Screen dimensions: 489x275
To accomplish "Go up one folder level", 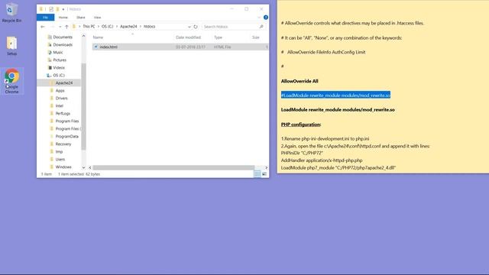I will (x=66, y=27).
